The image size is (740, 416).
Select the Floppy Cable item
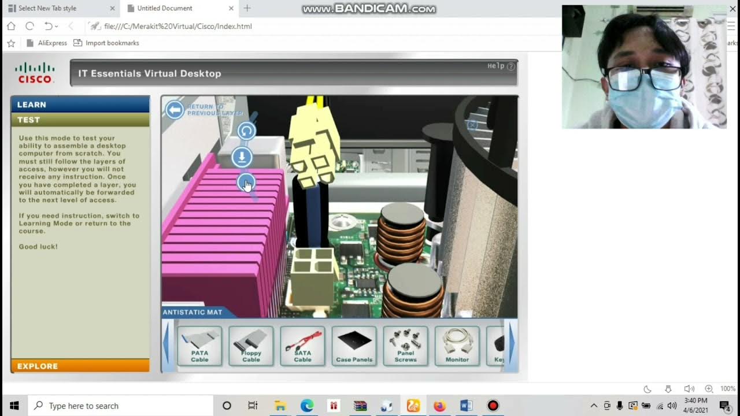click(x=251, y=346)
